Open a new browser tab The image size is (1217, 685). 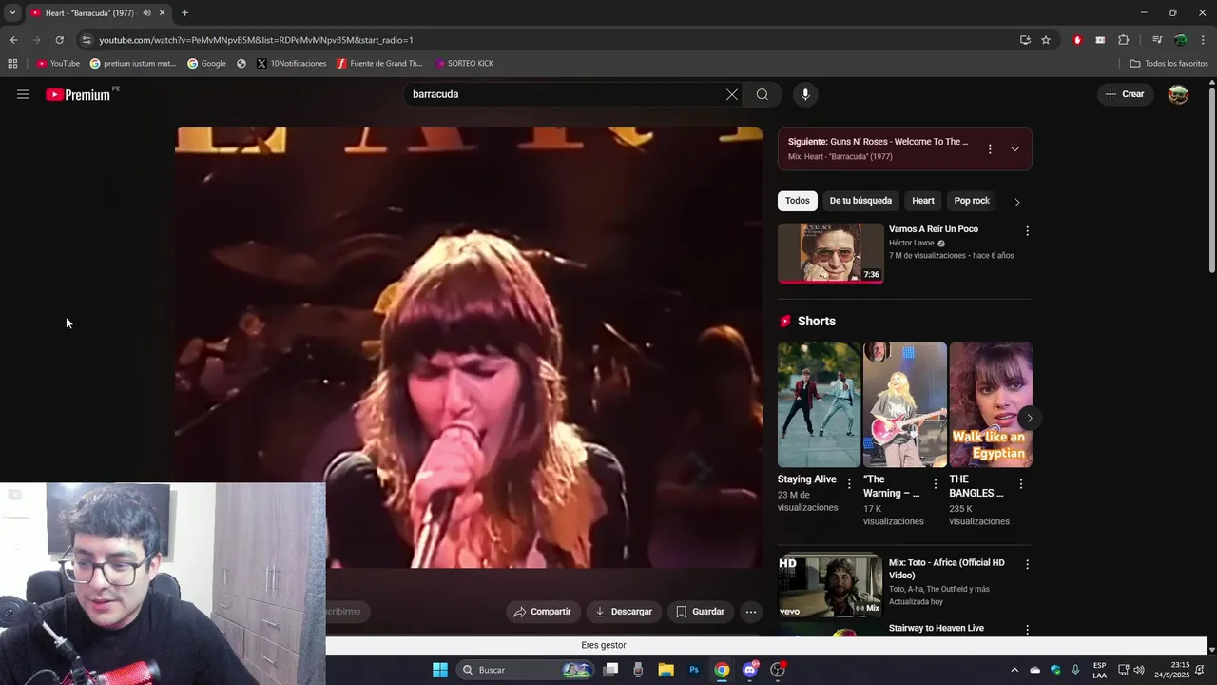pyautogui.click(x=184, y=12)
